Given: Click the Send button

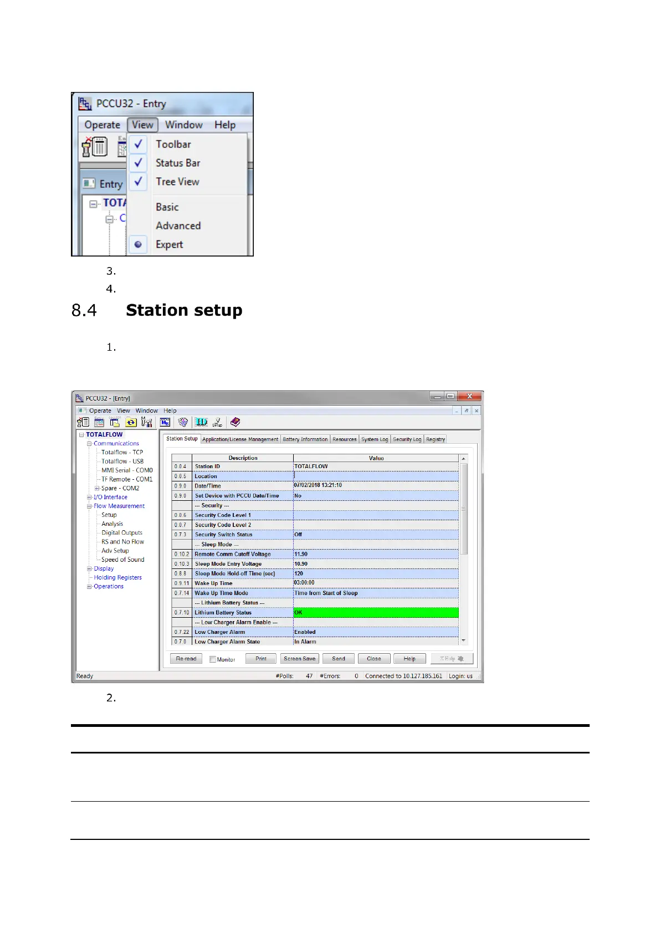Looking at the screenshot, I should 339,659.
